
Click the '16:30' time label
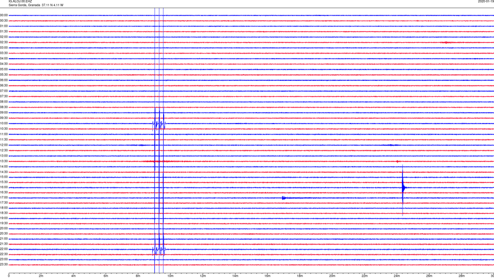(x=4, y=192)
